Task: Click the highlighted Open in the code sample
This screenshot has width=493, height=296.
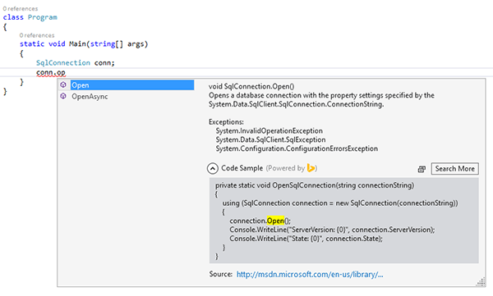Action: [x=275, y=221]
